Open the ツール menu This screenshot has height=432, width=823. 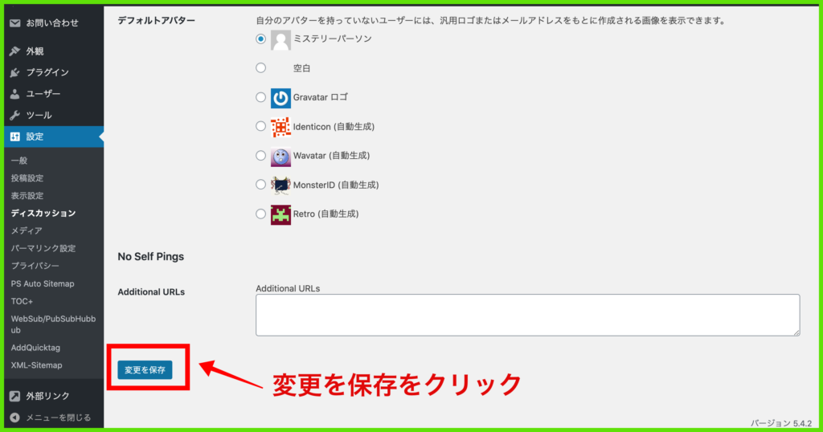(54, 116)
